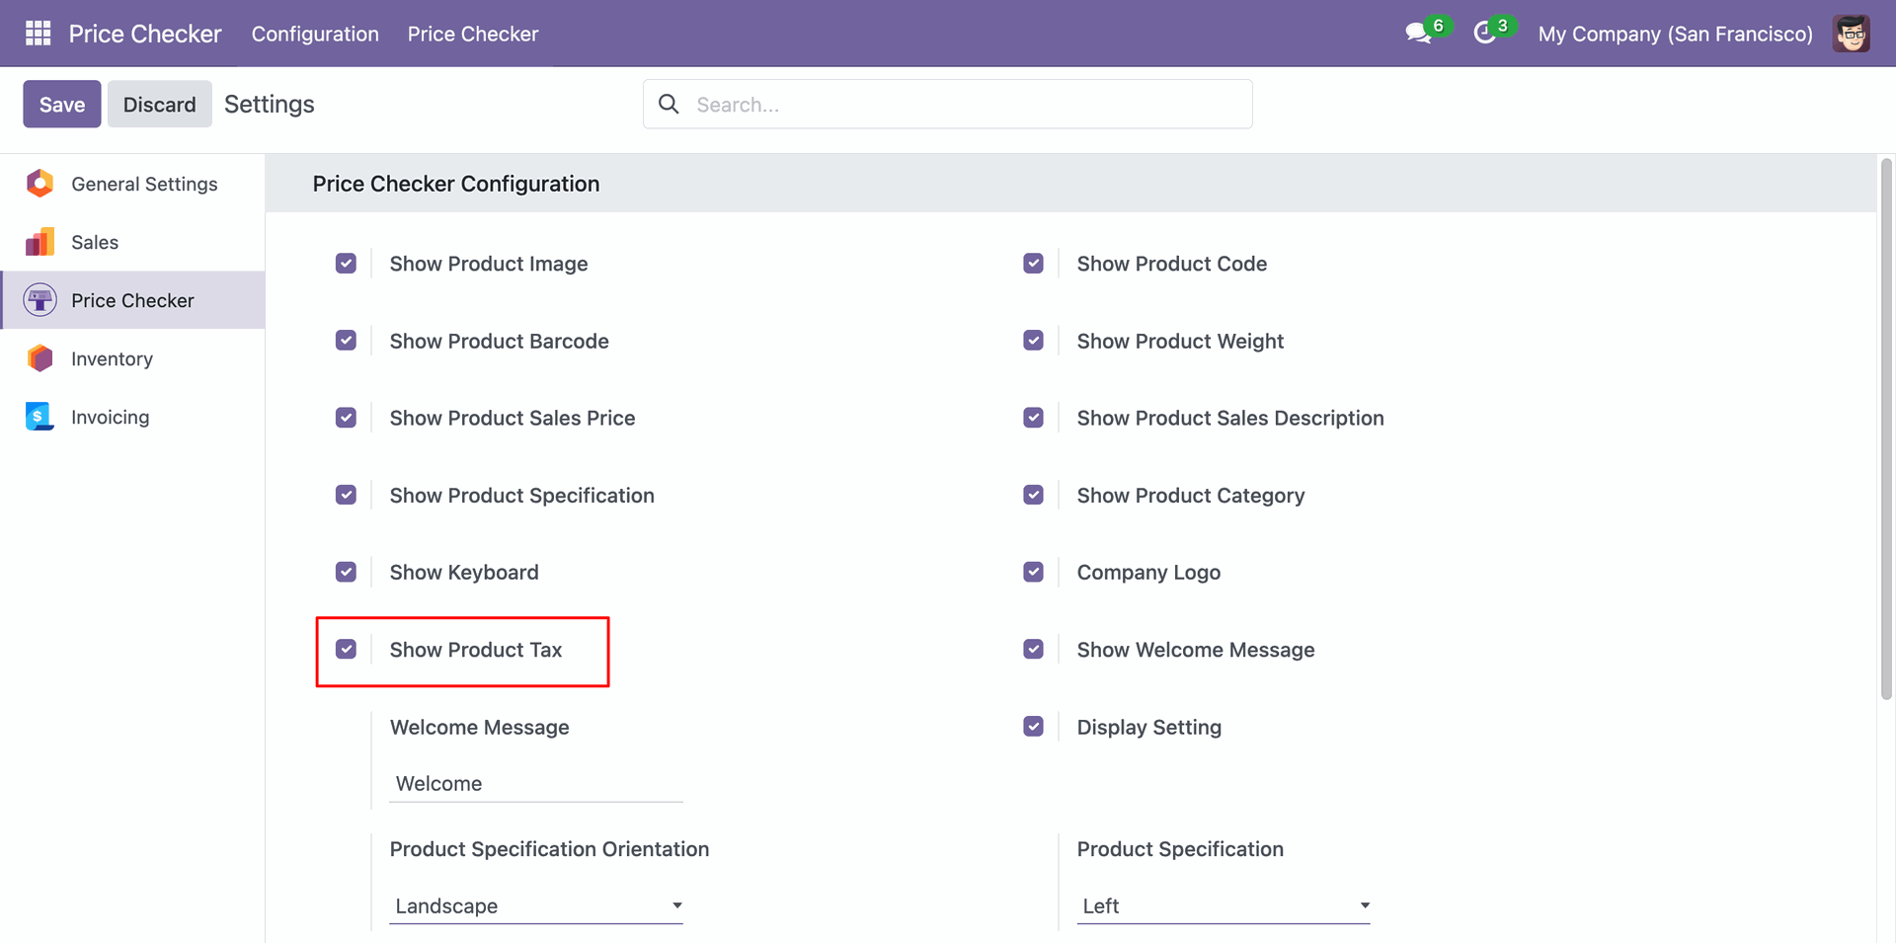Select Price Checker in the settings sidebar

click(132, 300)
